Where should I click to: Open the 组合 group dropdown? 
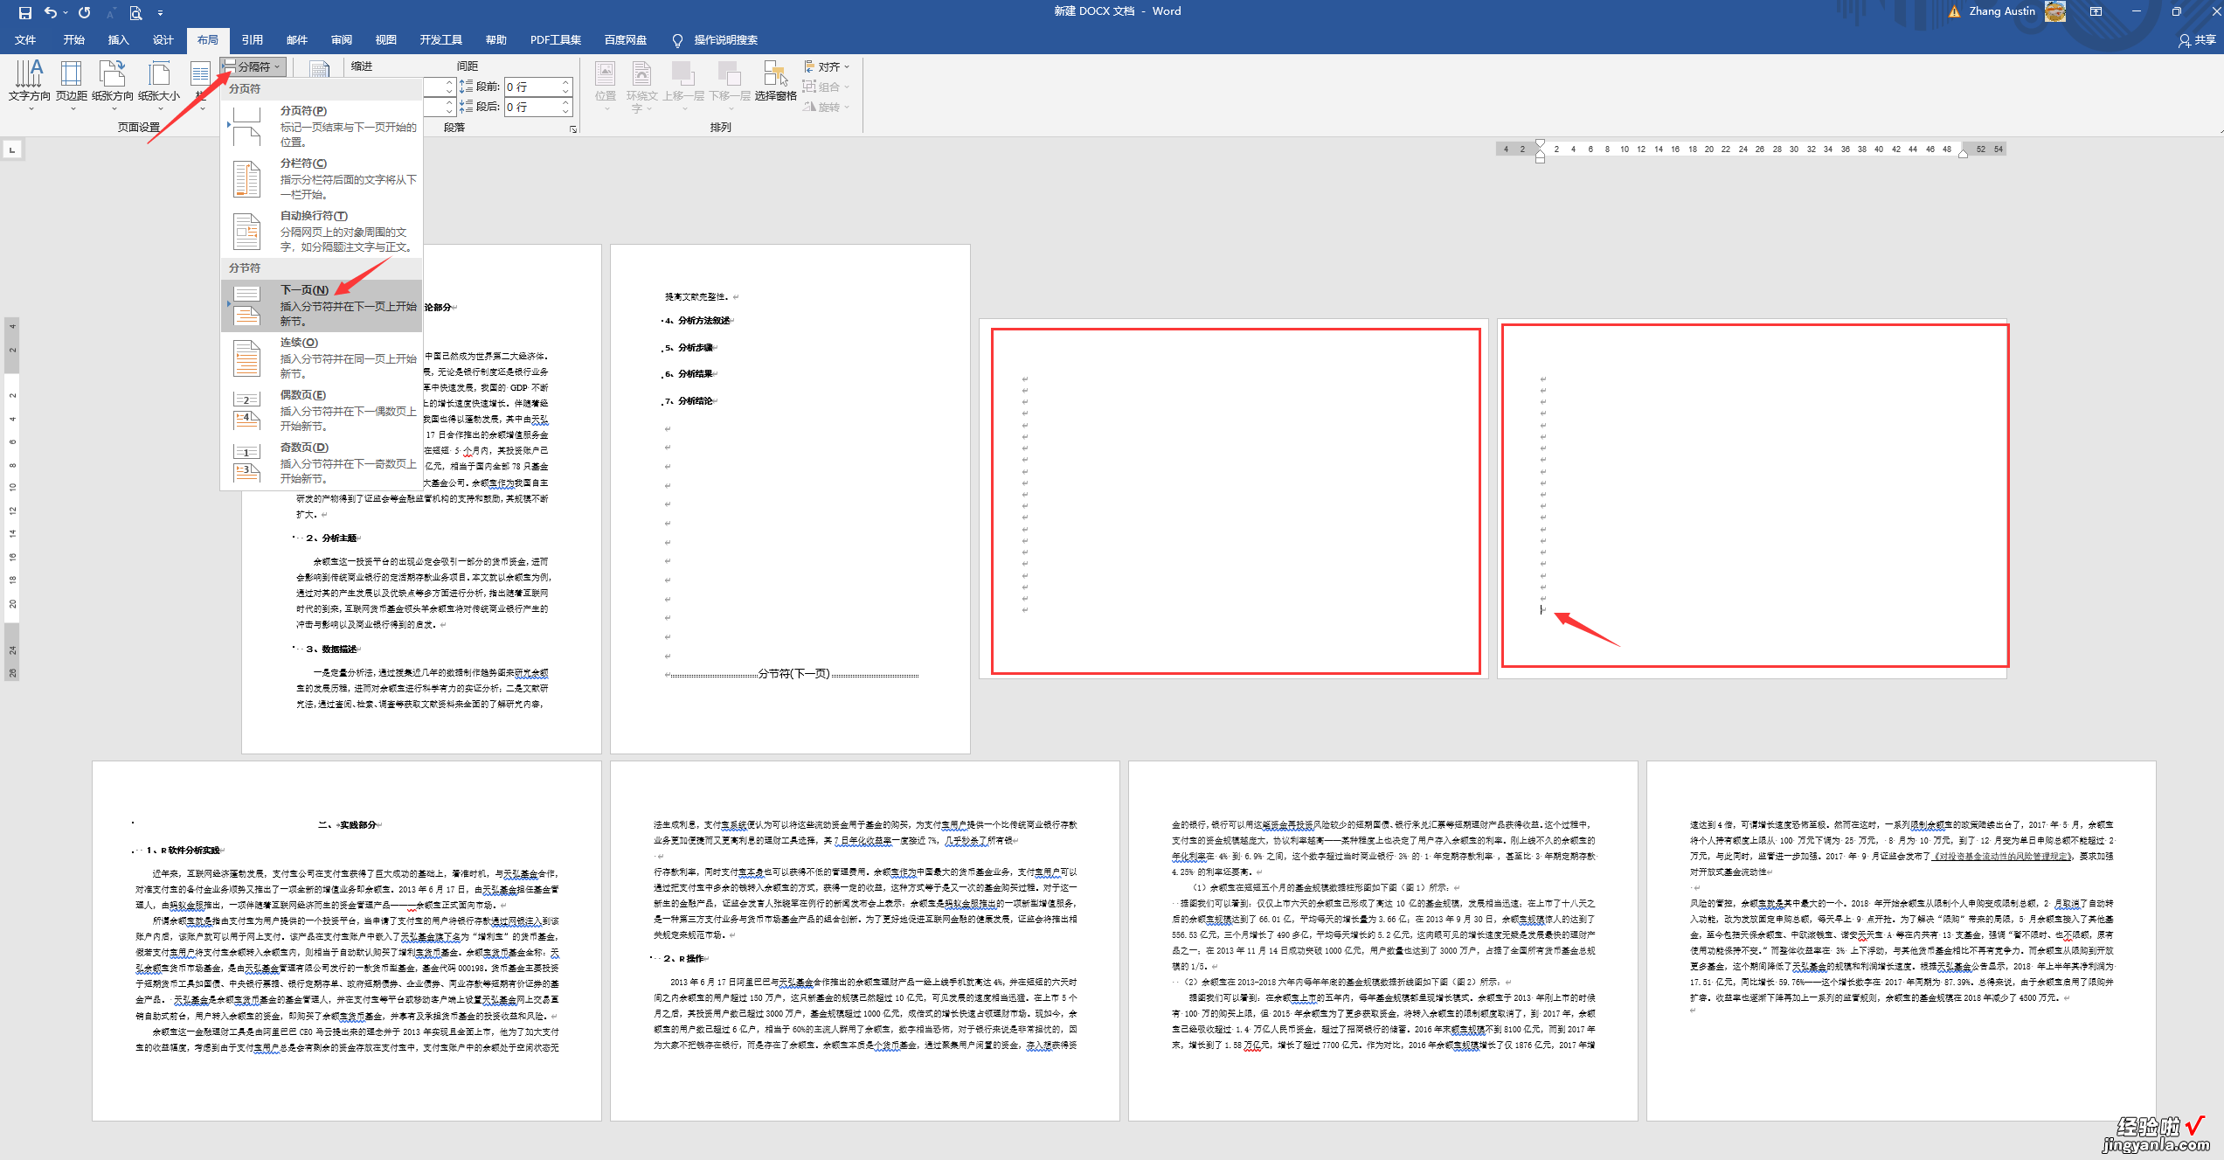(x=826, y=87)
